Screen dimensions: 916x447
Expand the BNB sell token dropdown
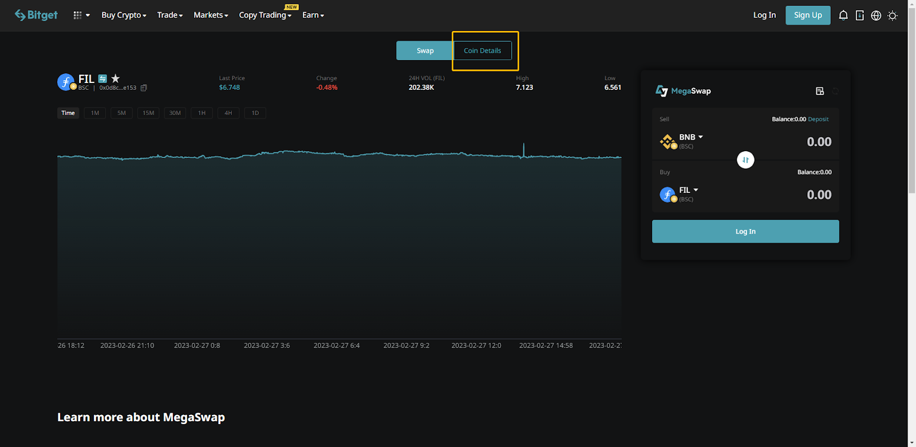point(690,137)
